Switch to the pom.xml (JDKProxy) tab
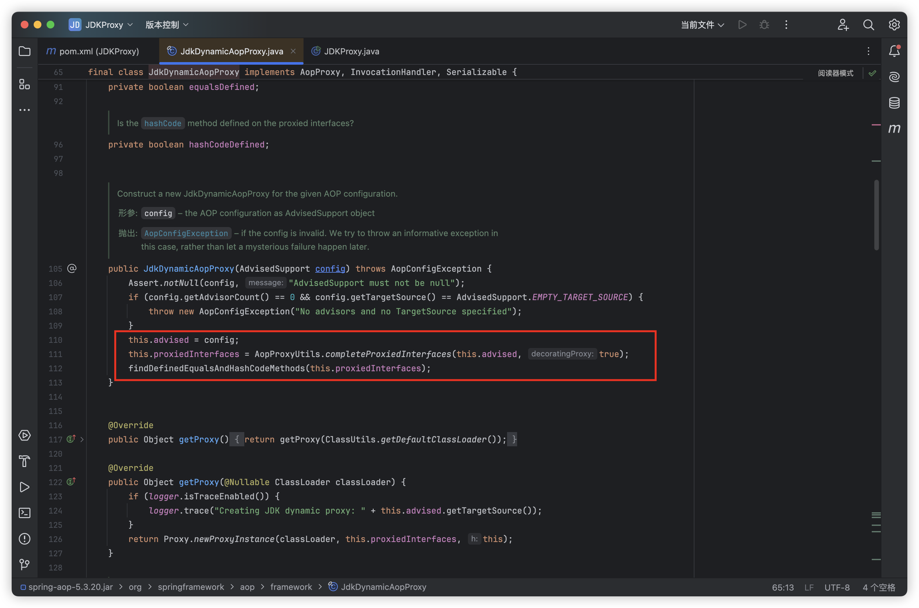The width and height of the screenshot is (919, 608). click(93, 51)
